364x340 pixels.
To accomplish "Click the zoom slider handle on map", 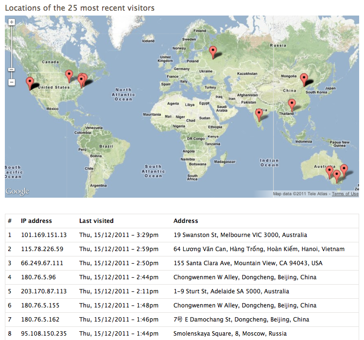I will tap(12, 69).
